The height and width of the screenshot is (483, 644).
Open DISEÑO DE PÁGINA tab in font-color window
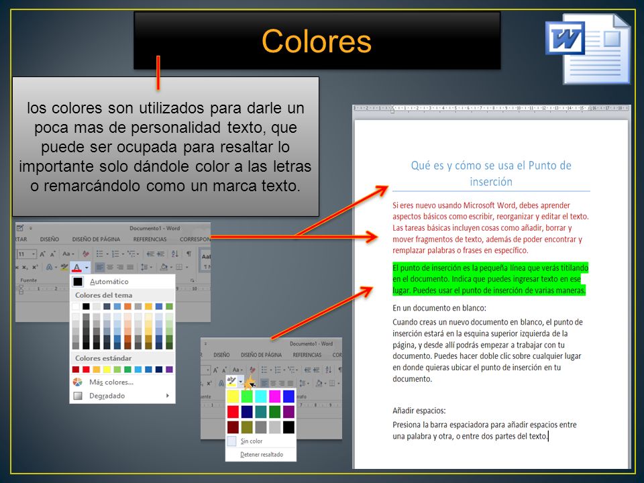(x=96, y=239)
